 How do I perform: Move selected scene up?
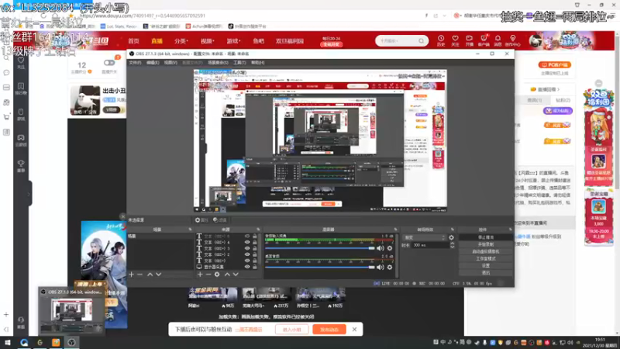(x=150, y=275)
